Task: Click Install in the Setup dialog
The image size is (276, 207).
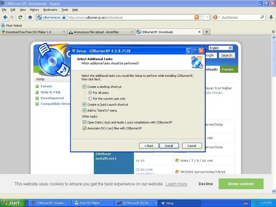Action: [169, 146]
